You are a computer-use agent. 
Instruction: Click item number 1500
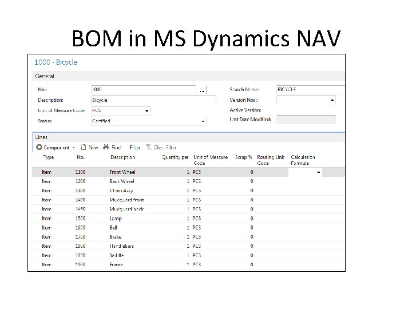(81, 219)
